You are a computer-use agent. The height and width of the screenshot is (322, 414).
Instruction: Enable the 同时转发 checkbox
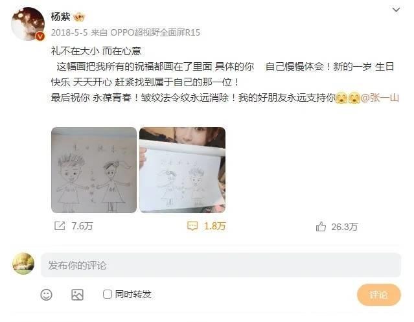pos(107,294)
